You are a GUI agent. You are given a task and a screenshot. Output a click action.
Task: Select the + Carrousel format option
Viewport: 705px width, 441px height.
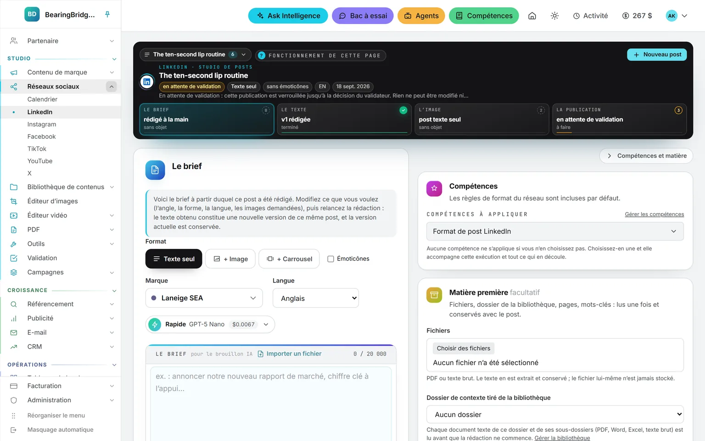pyautogui.click(x=290, y=259)
